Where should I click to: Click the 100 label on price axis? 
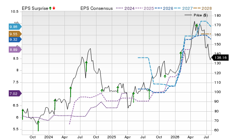[218, 92]
